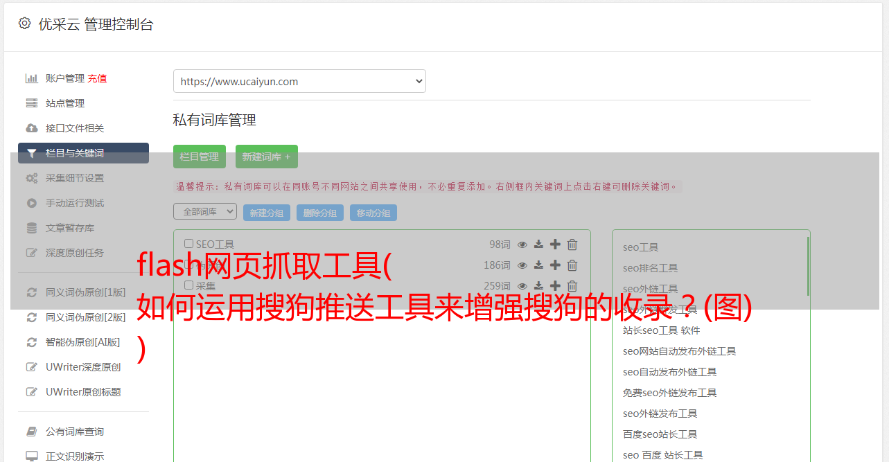Delete the SEO工具 library via trash icon
Image resolution: width=889 pixels, height=462 pixels.
point(572,245)
